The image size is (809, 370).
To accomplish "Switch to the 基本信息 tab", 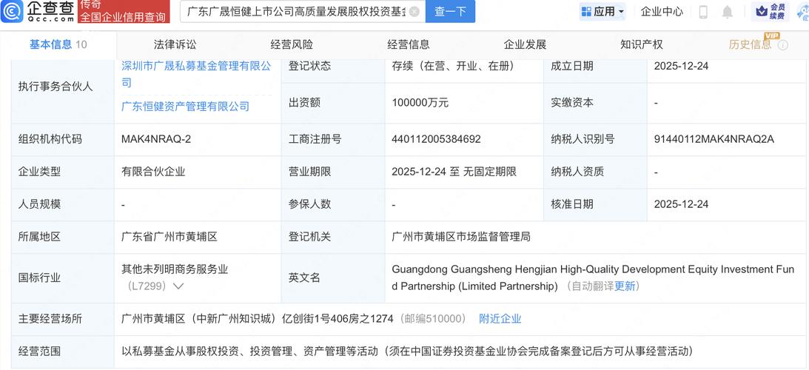I will [58, 44].
